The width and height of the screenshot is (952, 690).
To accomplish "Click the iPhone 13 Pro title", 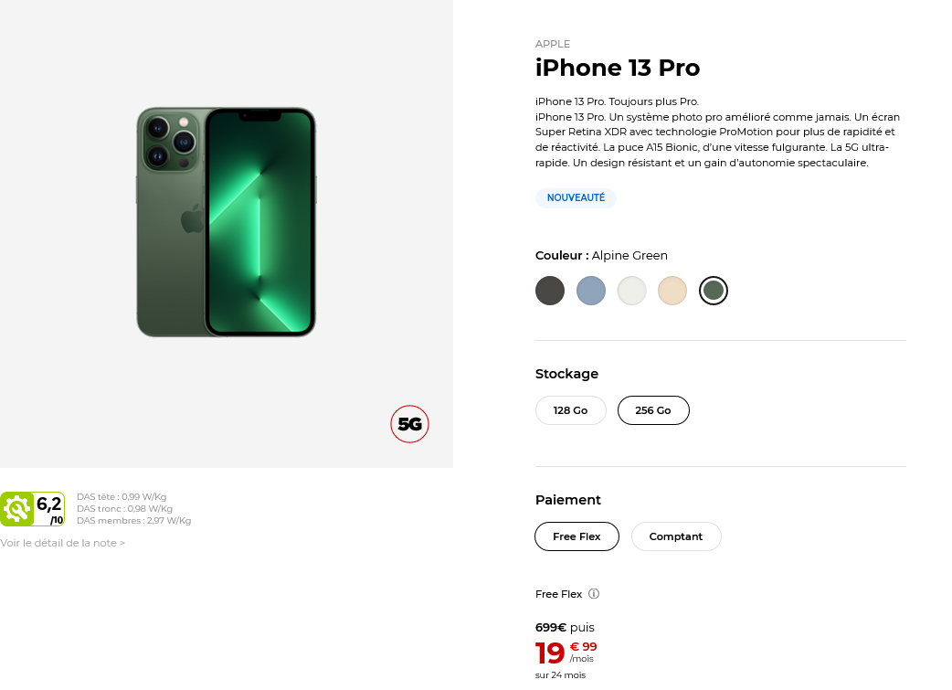I will [x=618, y=69].
